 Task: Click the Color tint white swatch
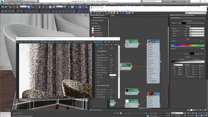click(113, 75)
